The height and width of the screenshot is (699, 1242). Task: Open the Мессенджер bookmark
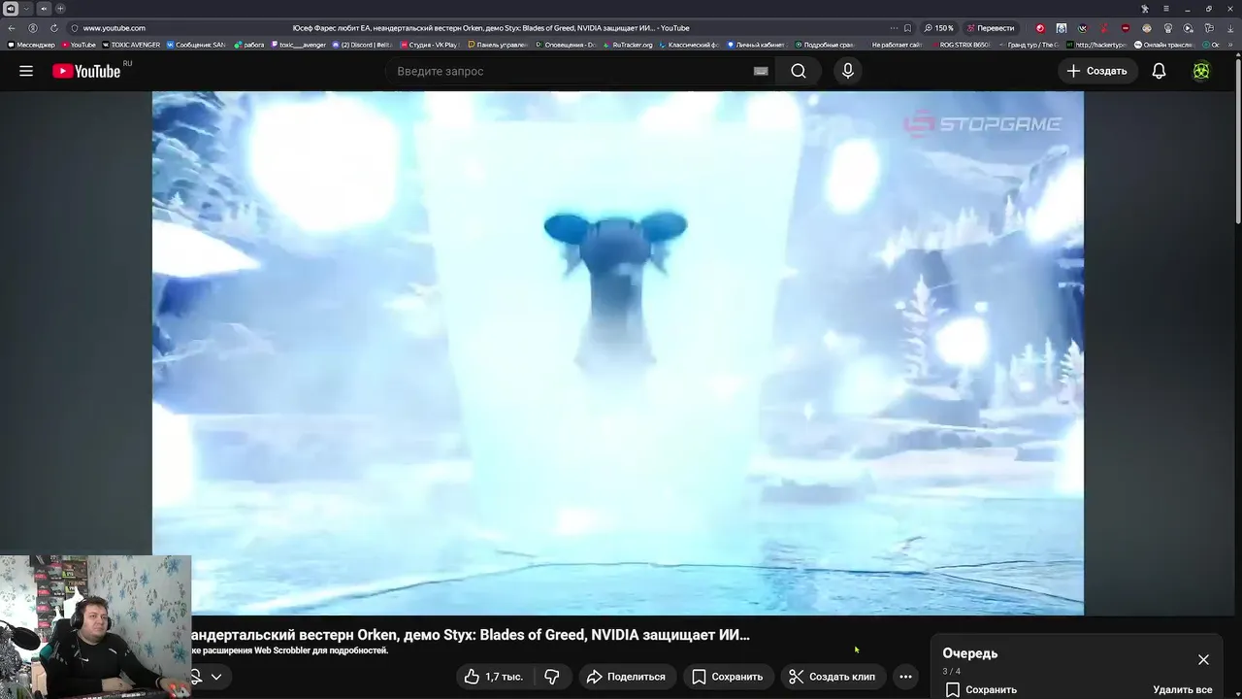(x=32, y=45)
